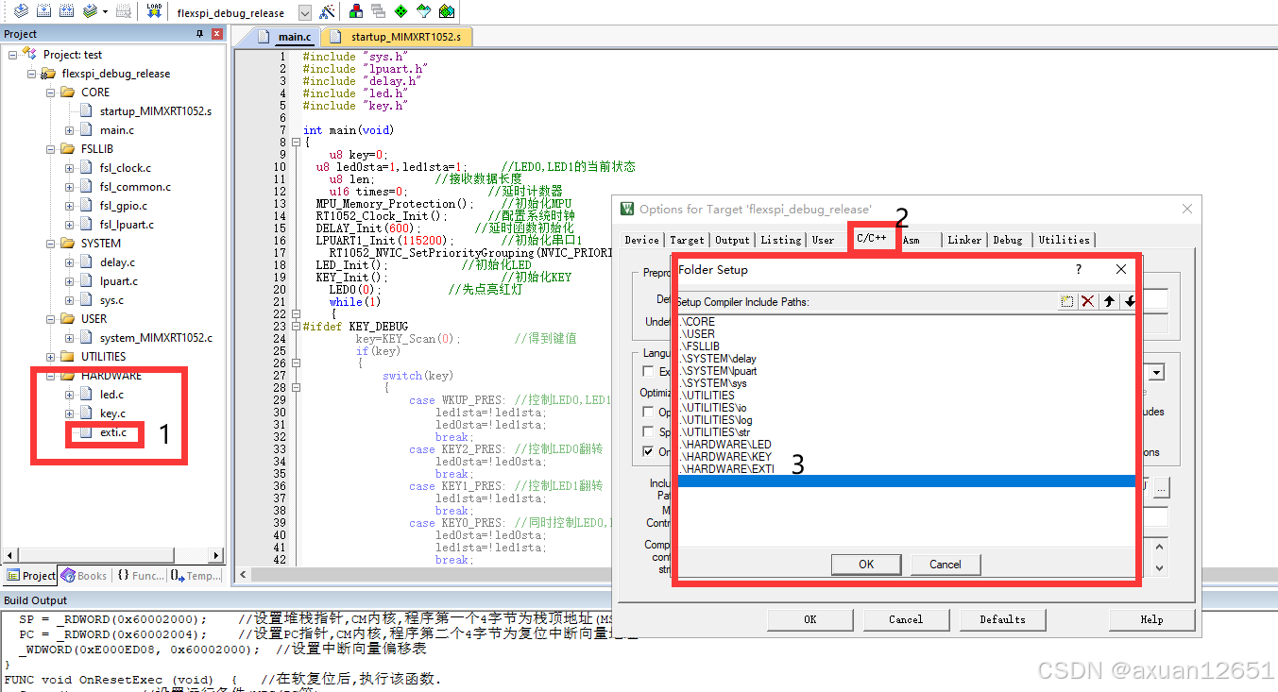
Task: Expand the UTILITIES group folder
Action: click(x=52, y=357)
